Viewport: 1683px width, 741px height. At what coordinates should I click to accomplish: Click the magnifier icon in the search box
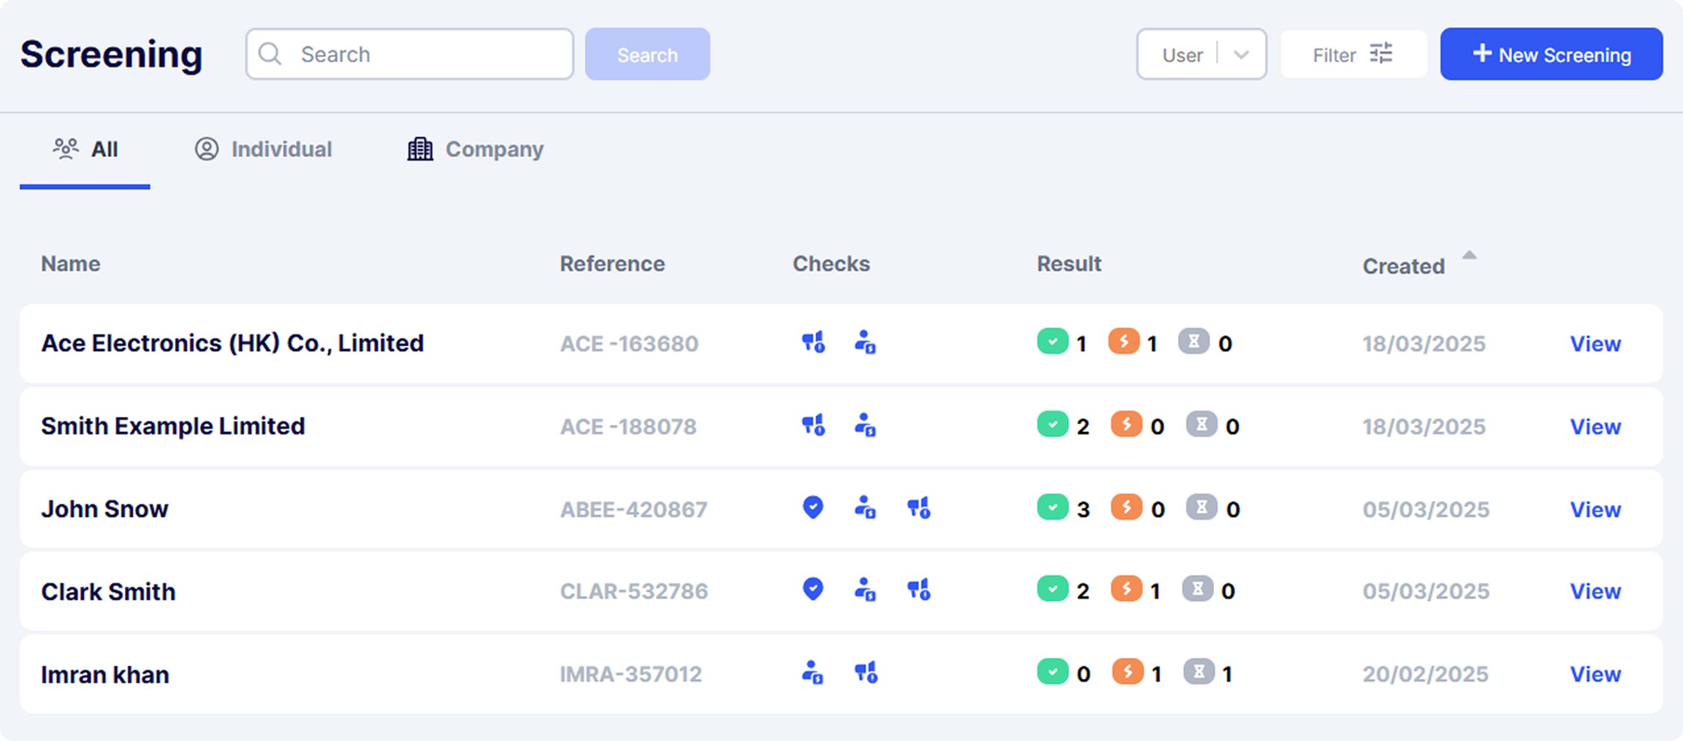[270, 54]
